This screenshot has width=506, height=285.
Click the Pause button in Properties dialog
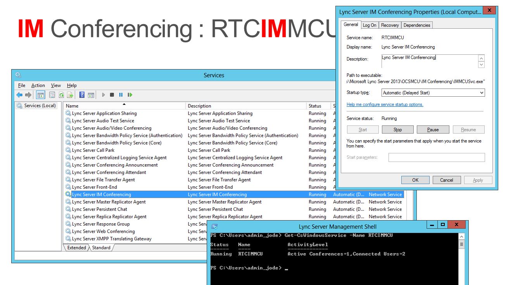point(433,130)
